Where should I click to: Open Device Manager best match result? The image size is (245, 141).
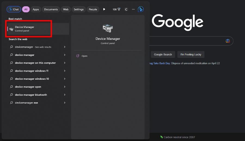(x=38, y=29)
